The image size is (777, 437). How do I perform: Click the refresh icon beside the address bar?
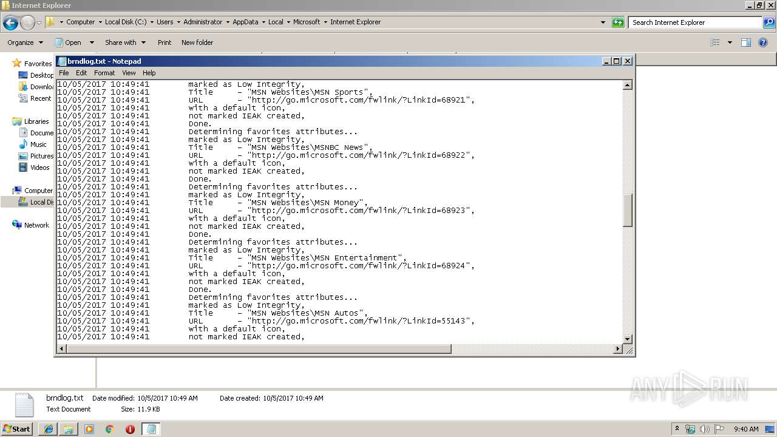coord(618,22)
